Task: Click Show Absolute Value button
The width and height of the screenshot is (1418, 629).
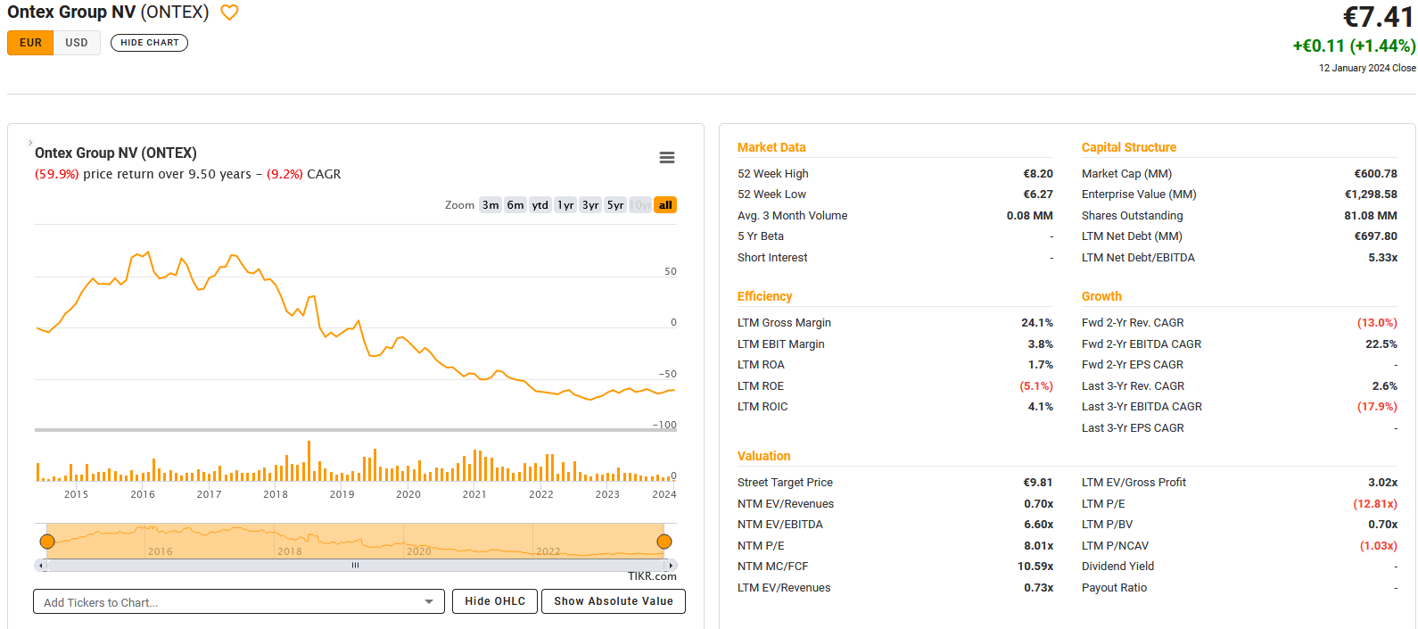Action: [614, 601]
